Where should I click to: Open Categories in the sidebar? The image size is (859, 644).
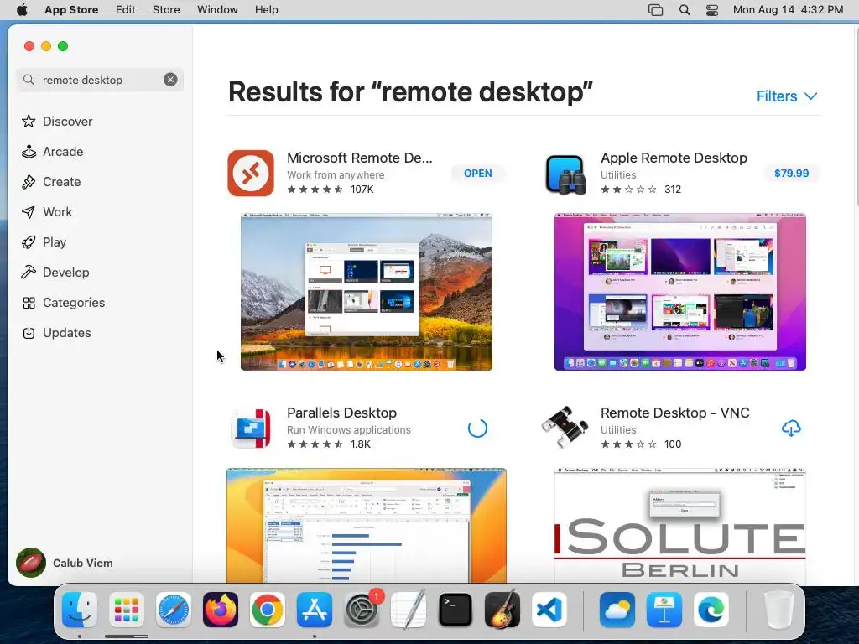pos(63,302)
